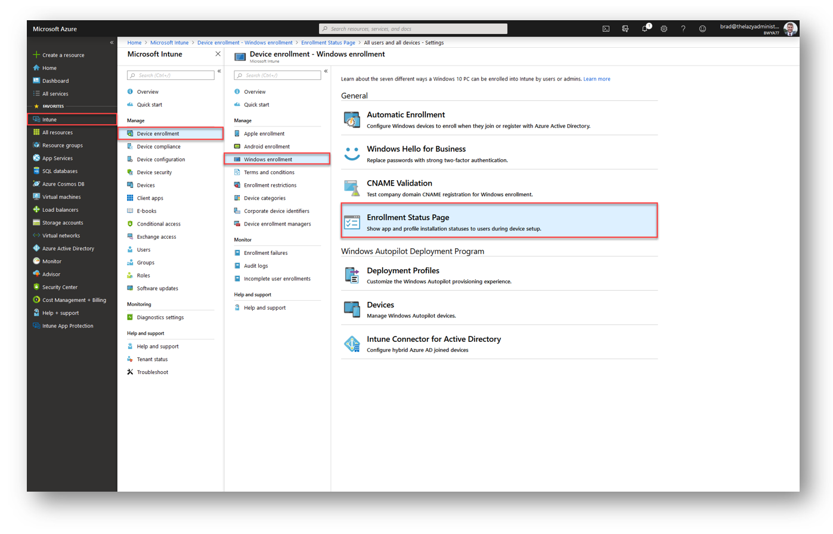Click the SQL databases icon
Image resolution: width=833 pixels, height=534 pixels.
[x=36, y=171]
